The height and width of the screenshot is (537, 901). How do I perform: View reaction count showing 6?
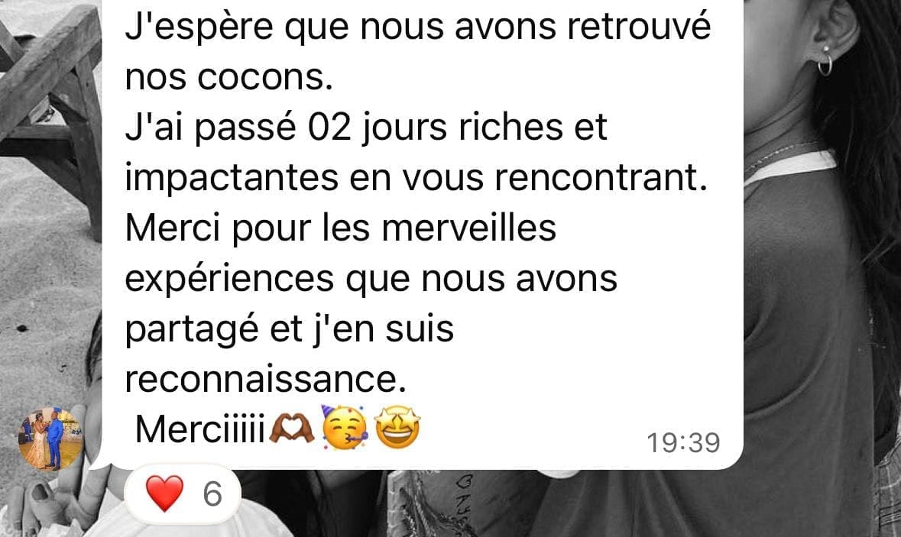point(212,494)
